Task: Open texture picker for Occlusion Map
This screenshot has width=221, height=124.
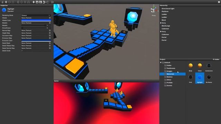Action: (x=50, y=35)
